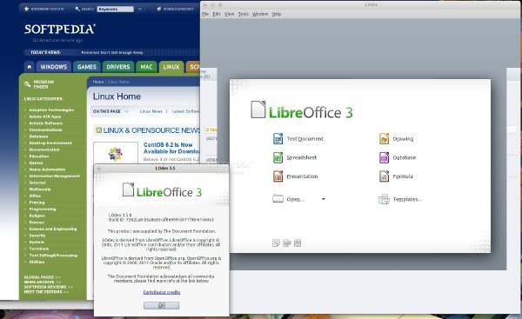This screenshot has height=319, width=522.
Task: Open the Office category in sidebar
Action: point(35,196)
